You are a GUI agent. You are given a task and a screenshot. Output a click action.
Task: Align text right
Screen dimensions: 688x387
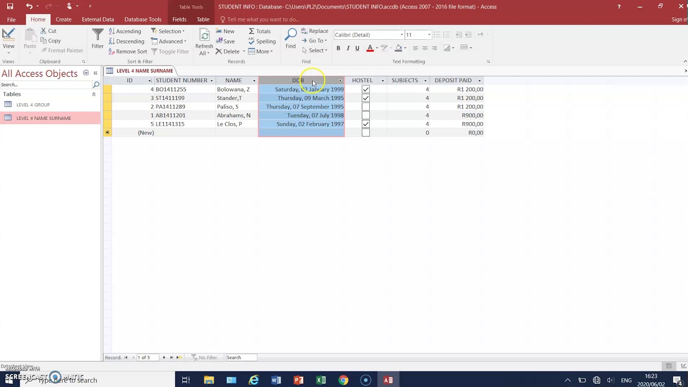[x=434, y=48]
